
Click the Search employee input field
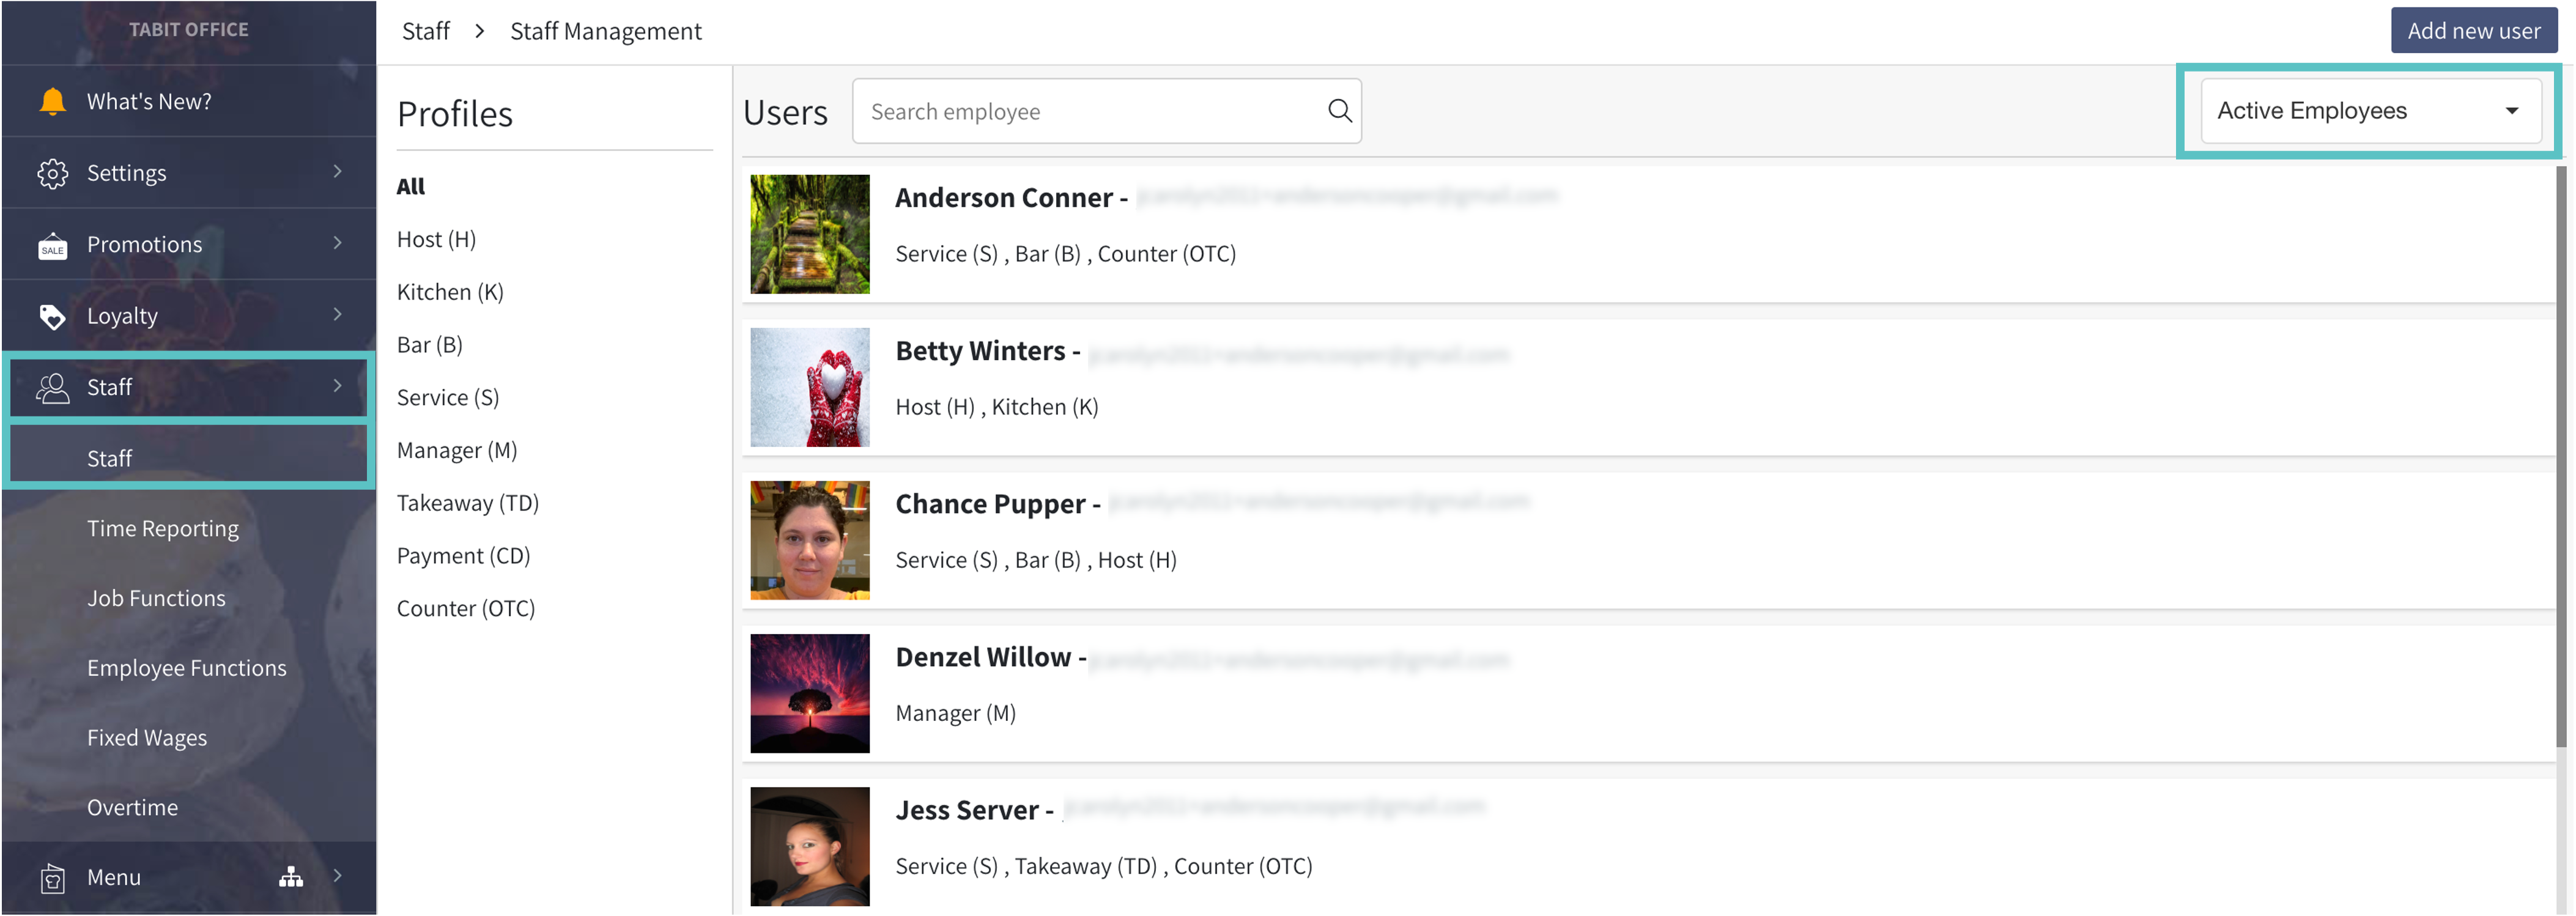pos(1090,111)
